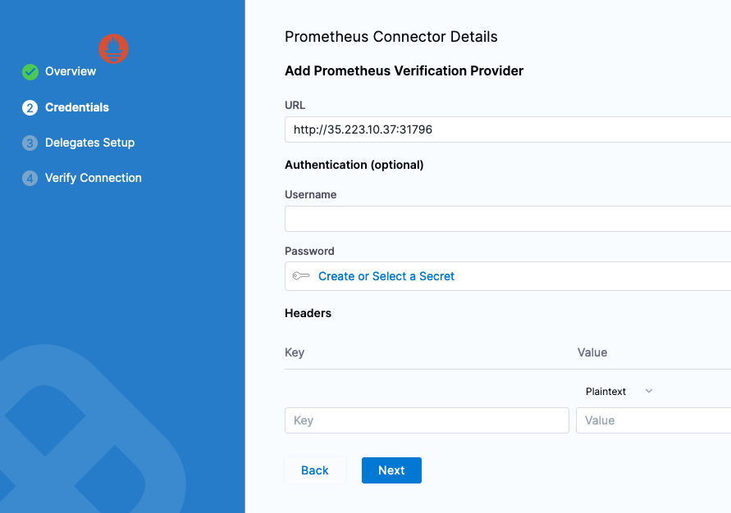Click the green checkmark beside Overview
Viewport: 731px width, 513px height.
click(30, 72)
